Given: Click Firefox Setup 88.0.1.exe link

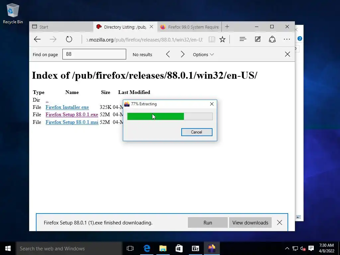Looking at the screenshot, I should coord(72,115).
